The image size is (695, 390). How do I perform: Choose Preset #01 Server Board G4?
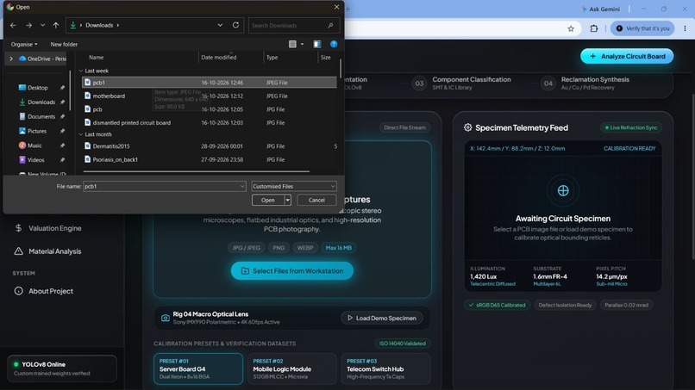198,368
